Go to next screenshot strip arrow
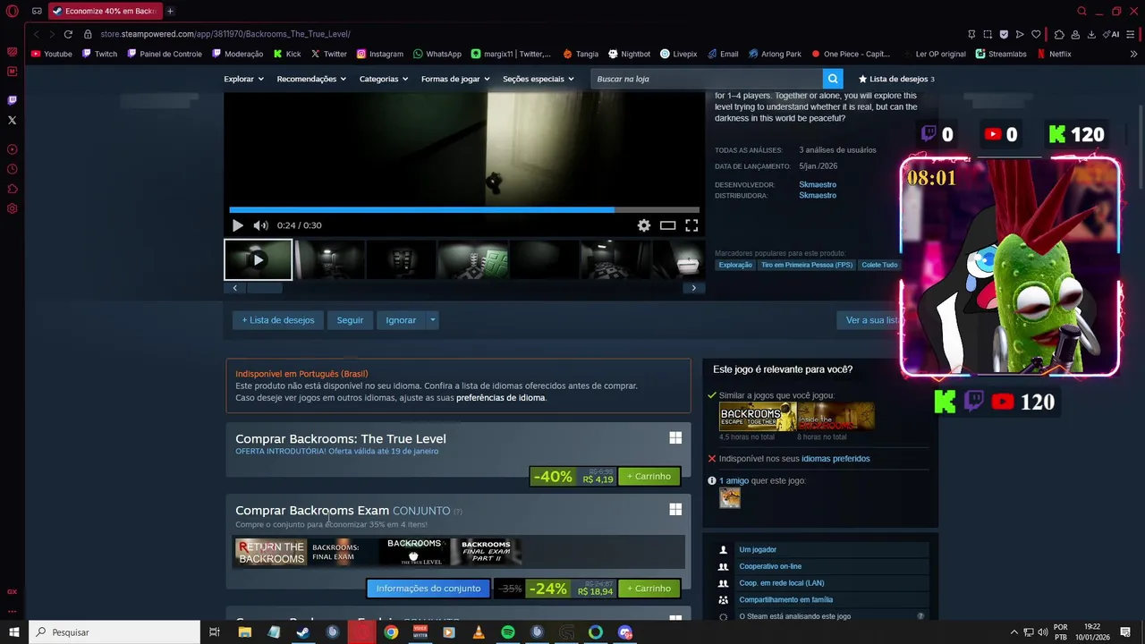Viewport: 1145px width, 644px height. click(693, 288)
